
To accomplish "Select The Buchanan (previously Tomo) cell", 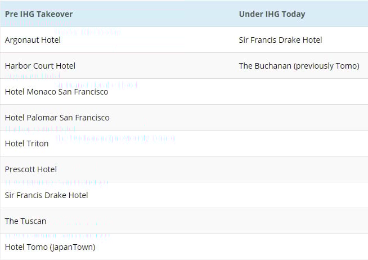I will coord(299,66).
